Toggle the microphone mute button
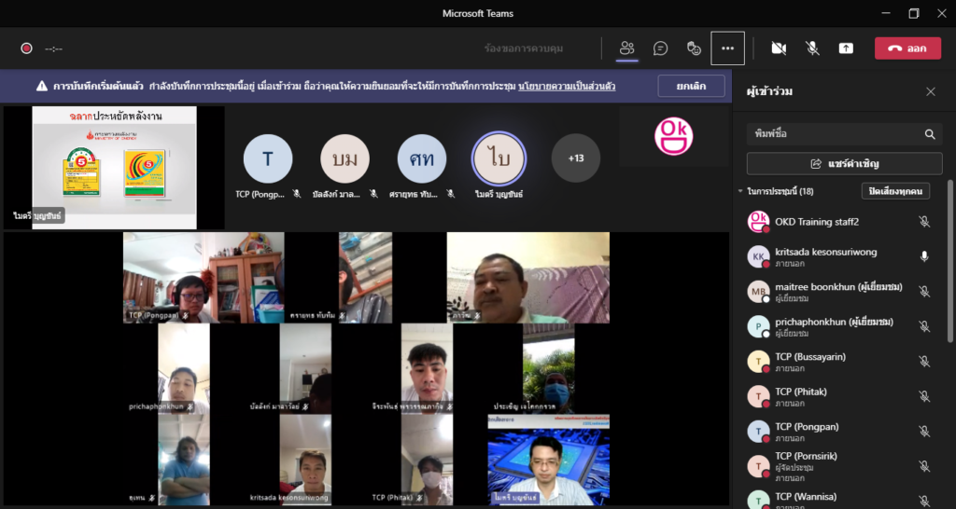956x509 pixels. 812,48
